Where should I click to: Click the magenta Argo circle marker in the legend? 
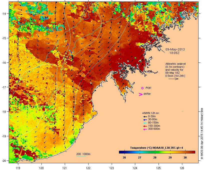pos(142,88)
